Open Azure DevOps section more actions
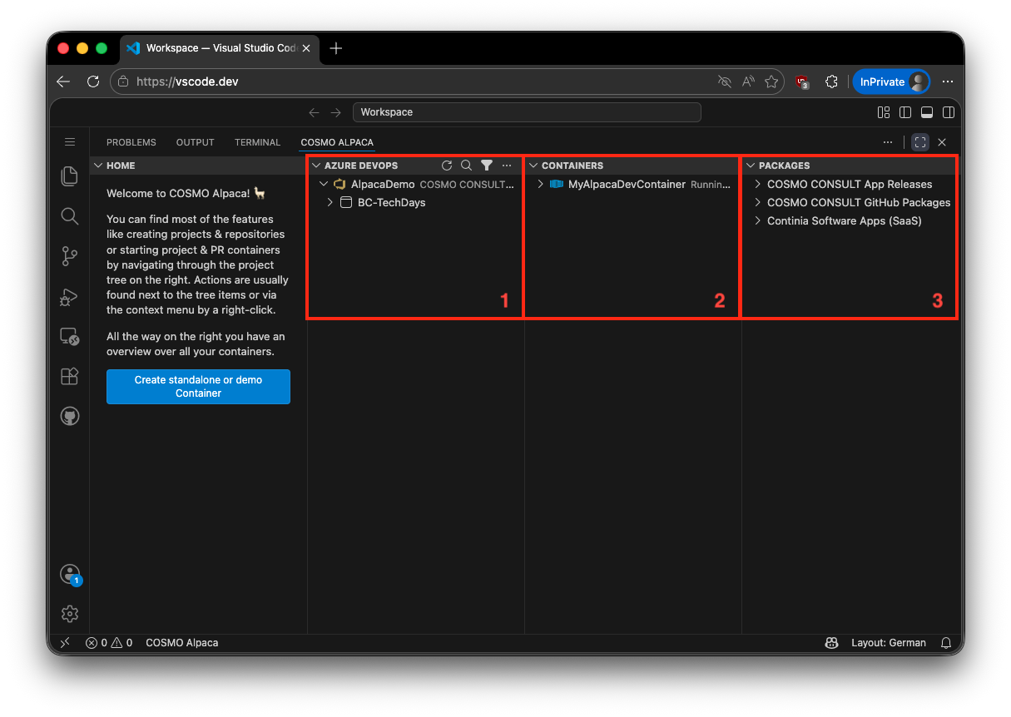Screen dimensions: 1011x717 pyautogui.click(x=507, y=166)
